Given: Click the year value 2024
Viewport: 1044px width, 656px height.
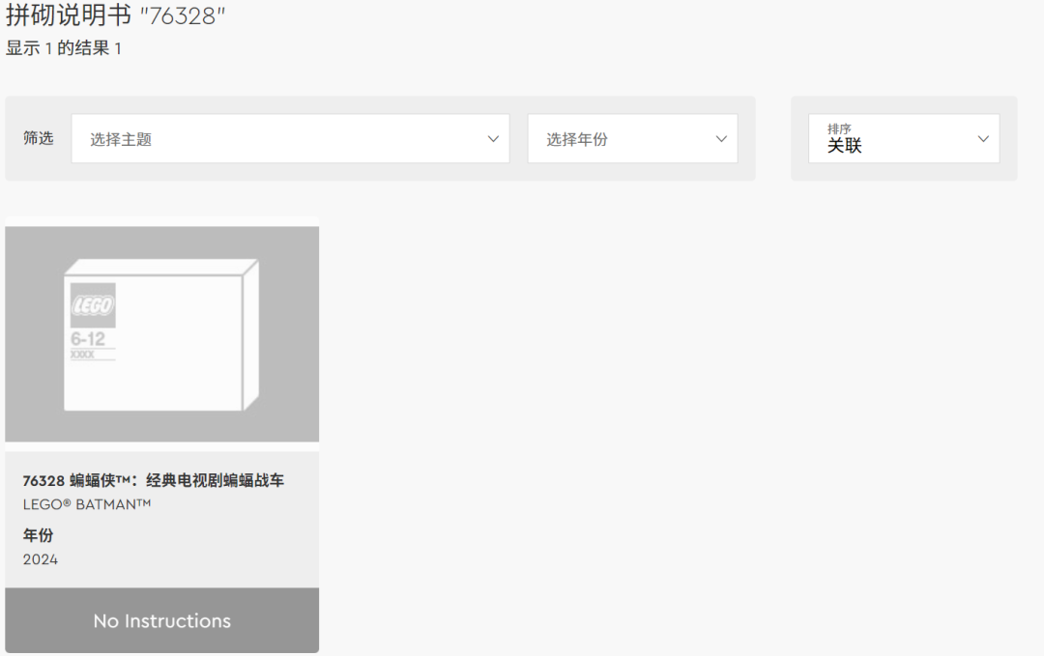Looking at the screenshot, I should coord(40,559).
